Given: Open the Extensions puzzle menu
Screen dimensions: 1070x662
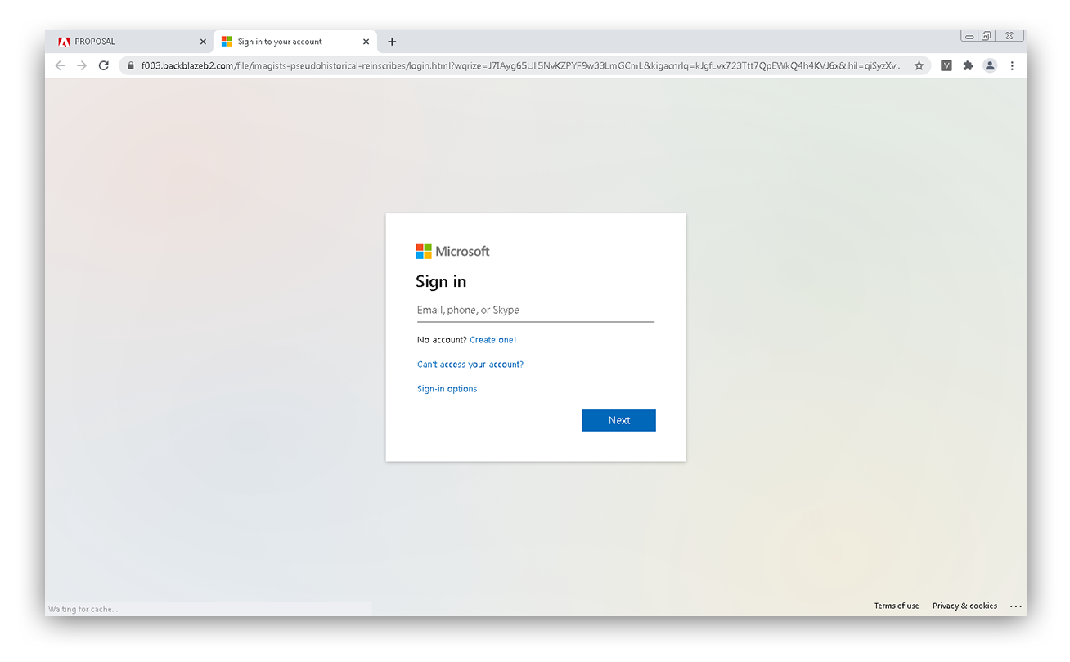Looking at the screenshot, I should click(x=968, y=65).
